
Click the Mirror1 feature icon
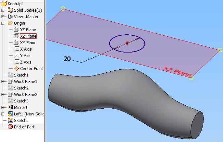click(x=10, y=107)
